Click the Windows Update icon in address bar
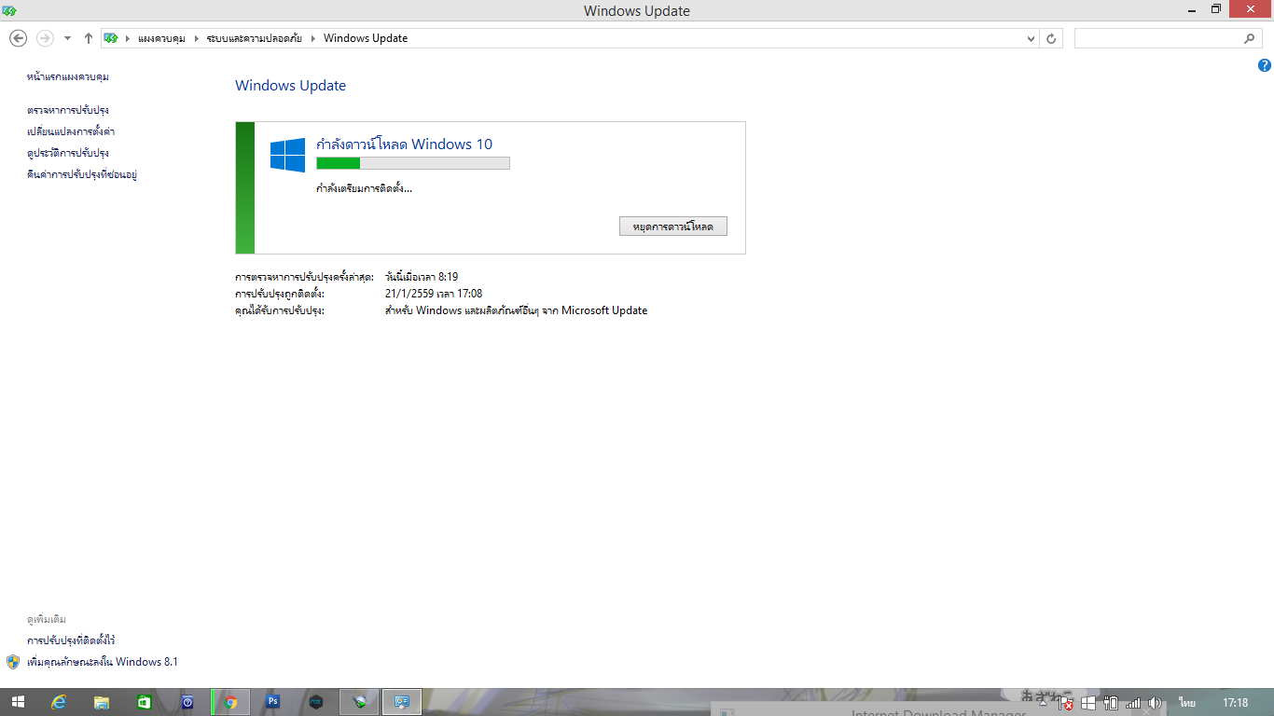Viewport: 1274px width, 716px height. click(112, 38)
